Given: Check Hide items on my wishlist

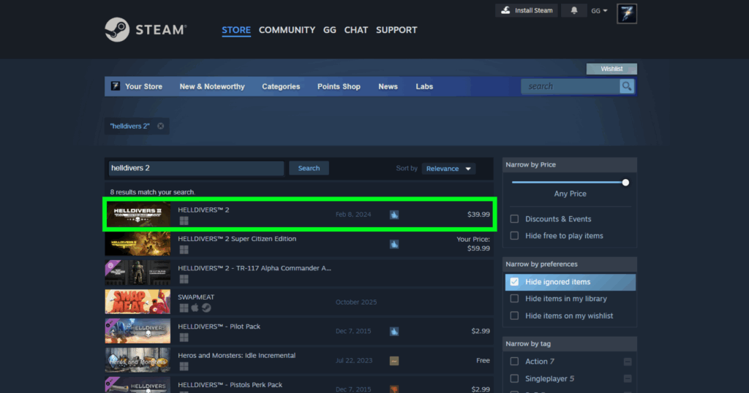Looking at the screenshot, I should pos(514,316).
